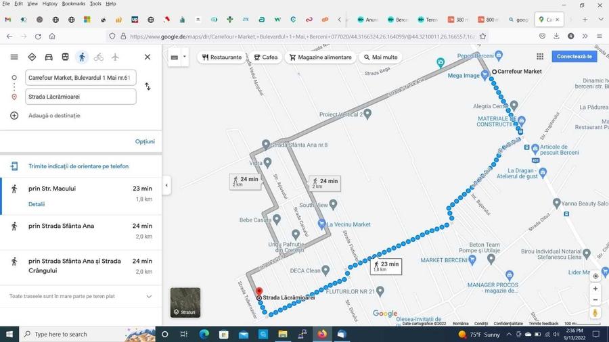Open the Mega Image map pin

click(484, 75)
